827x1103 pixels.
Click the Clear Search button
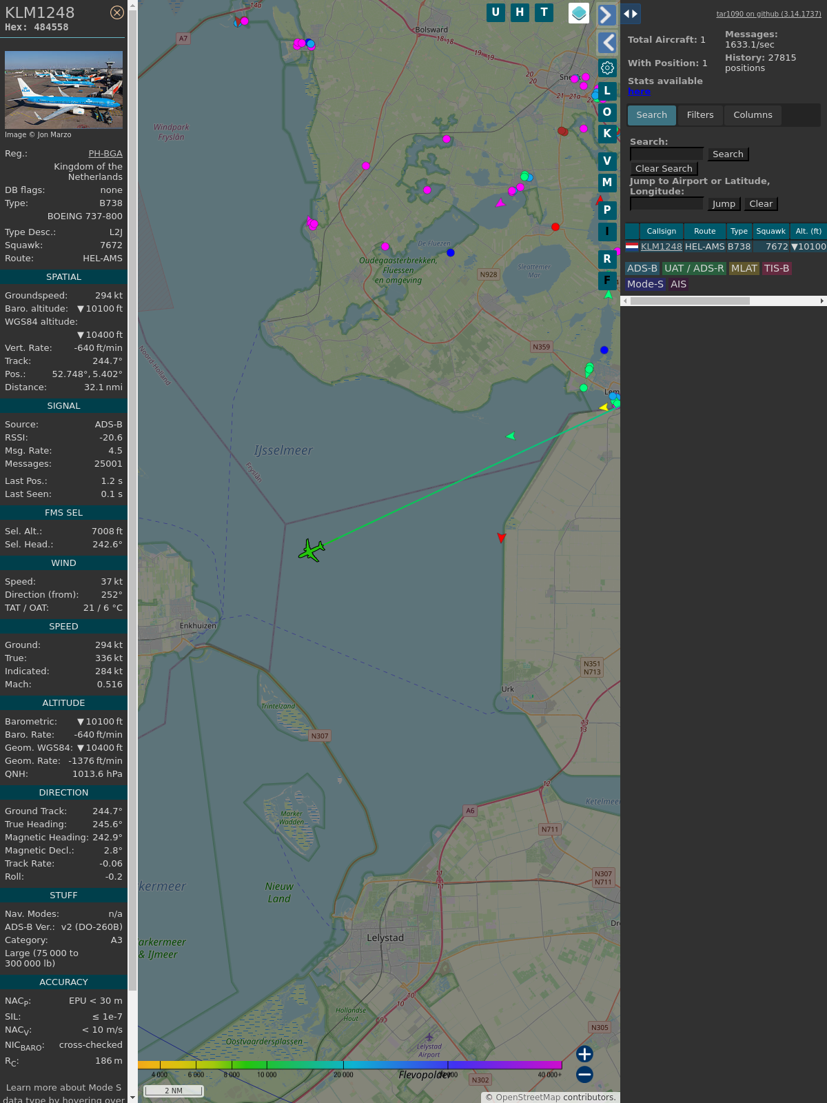664,169
